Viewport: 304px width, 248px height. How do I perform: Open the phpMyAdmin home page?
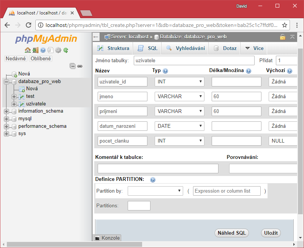coord(27,50)
